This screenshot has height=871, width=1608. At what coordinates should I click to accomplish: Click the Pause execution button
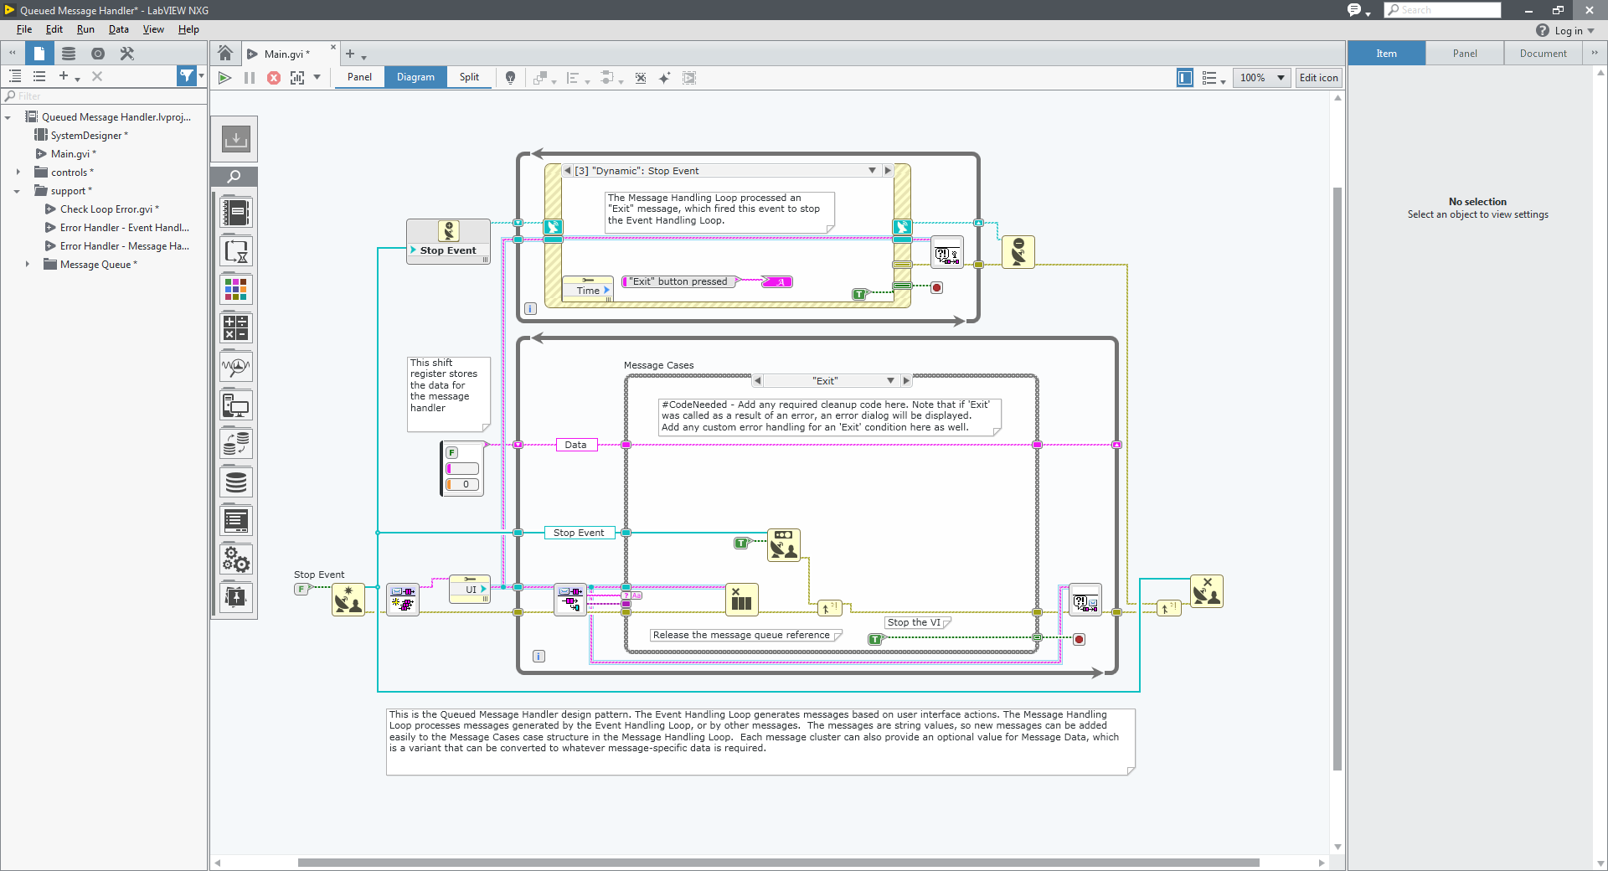tap(249, 78)
